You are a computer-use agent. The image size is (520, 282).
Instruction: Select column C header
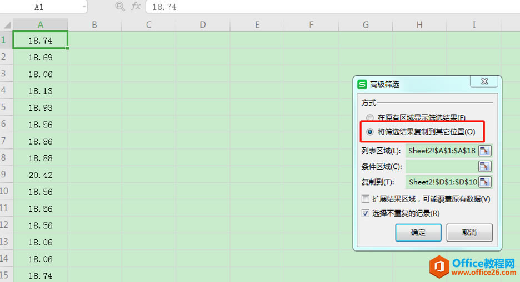pos(148,25)
